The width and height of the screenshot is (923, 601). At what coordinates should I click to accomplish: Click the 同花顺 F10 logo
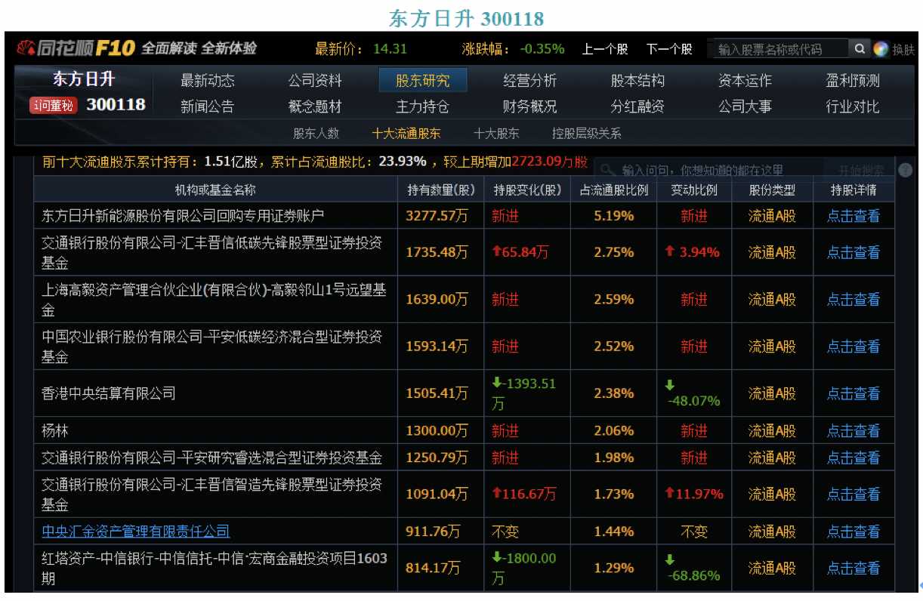click(76, 49)
